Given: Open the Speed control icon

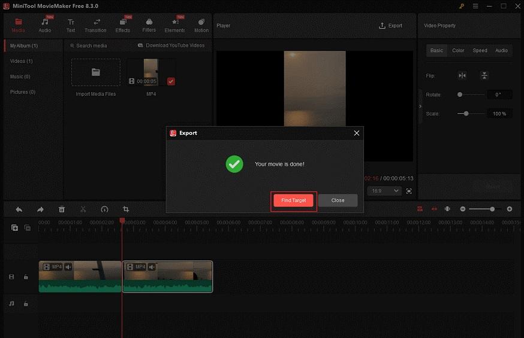Looking at the screenshot, I should tap(104, 209).
